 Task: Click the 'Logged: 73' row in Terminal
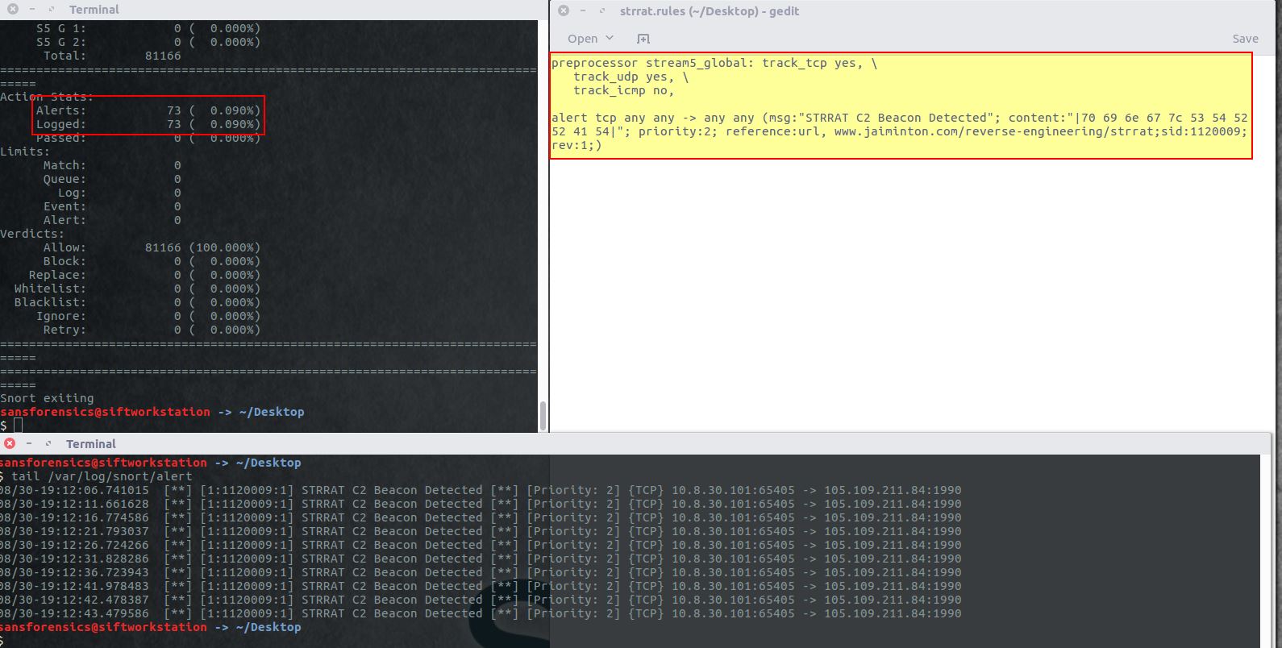pos(148,124)
